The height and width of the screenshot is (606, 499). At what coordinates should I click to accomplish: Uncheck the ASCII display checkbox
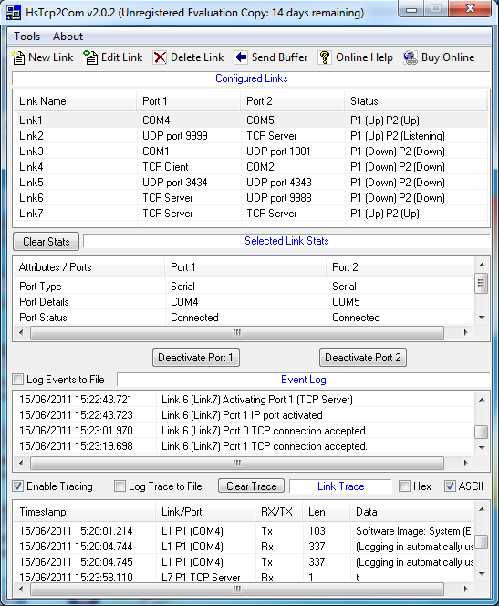tap(450, 486)
